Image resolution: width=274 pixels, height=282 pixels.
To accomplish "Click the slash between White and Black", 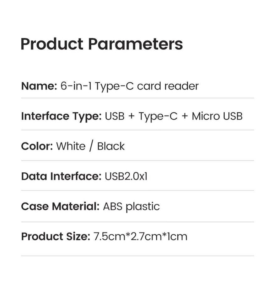I will (91, 146).
